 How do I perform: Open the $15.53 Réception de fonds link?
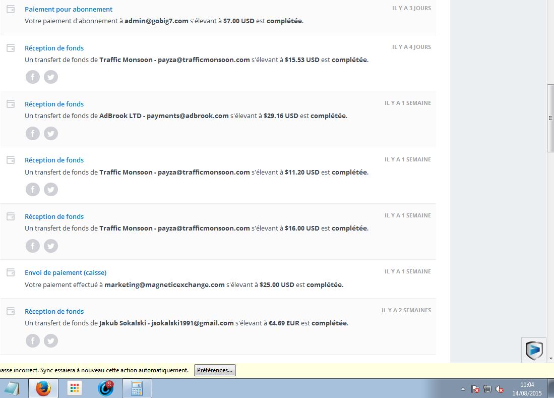[x=54, y=48]
